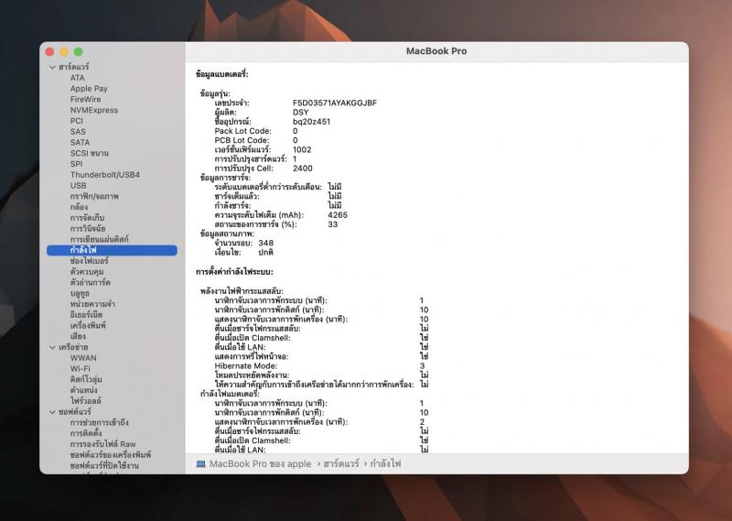732x521 pixels.
Task: Click state of charge value 33
Action: click(x=332, y=224)
